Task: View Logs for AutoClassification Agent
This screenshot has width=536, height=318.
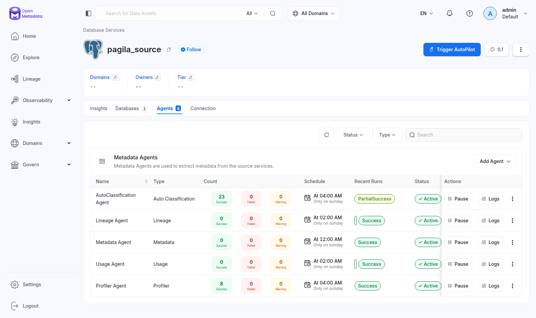Action: point(491,199)
